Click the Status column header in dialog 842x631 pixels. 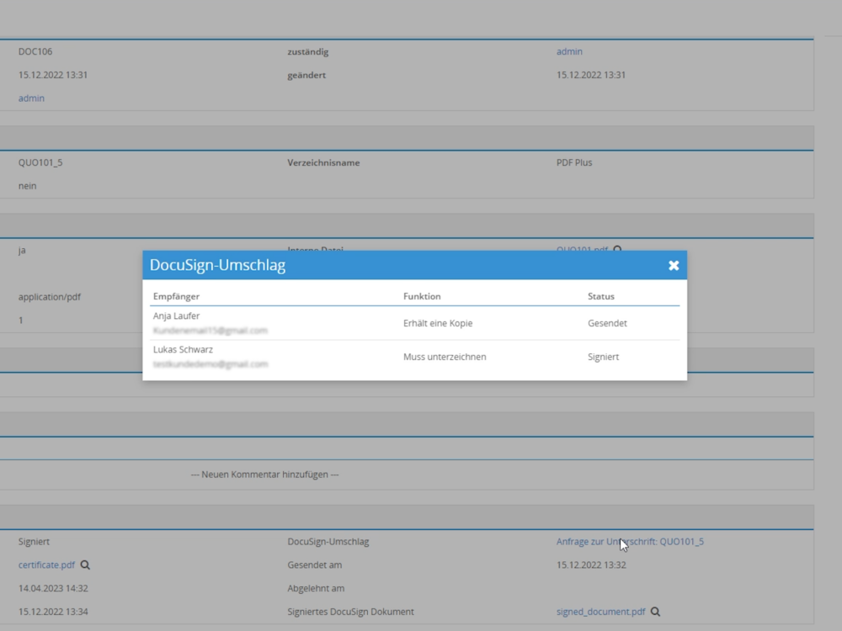click(601, 296)
